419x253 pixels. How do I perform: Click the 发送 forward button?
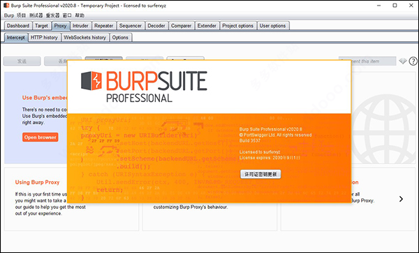(22, 62)
